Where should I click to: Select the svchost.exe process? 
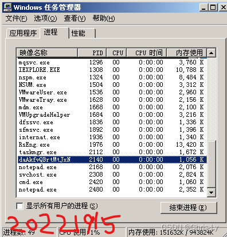(112, 174)
